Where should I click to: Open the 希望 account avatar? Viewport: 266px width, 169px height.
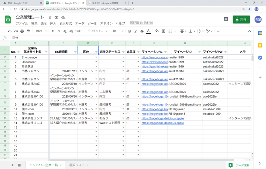coord(258,19)
